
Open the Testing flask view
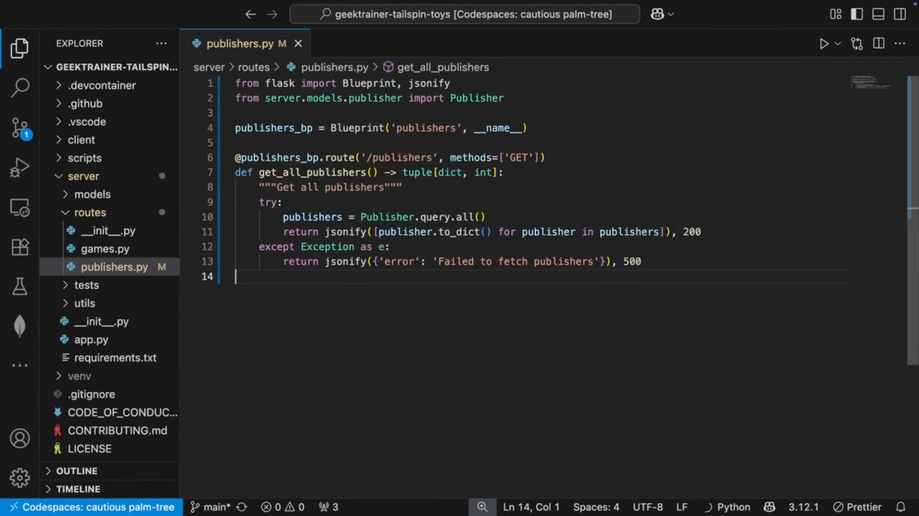coord(20,287)
